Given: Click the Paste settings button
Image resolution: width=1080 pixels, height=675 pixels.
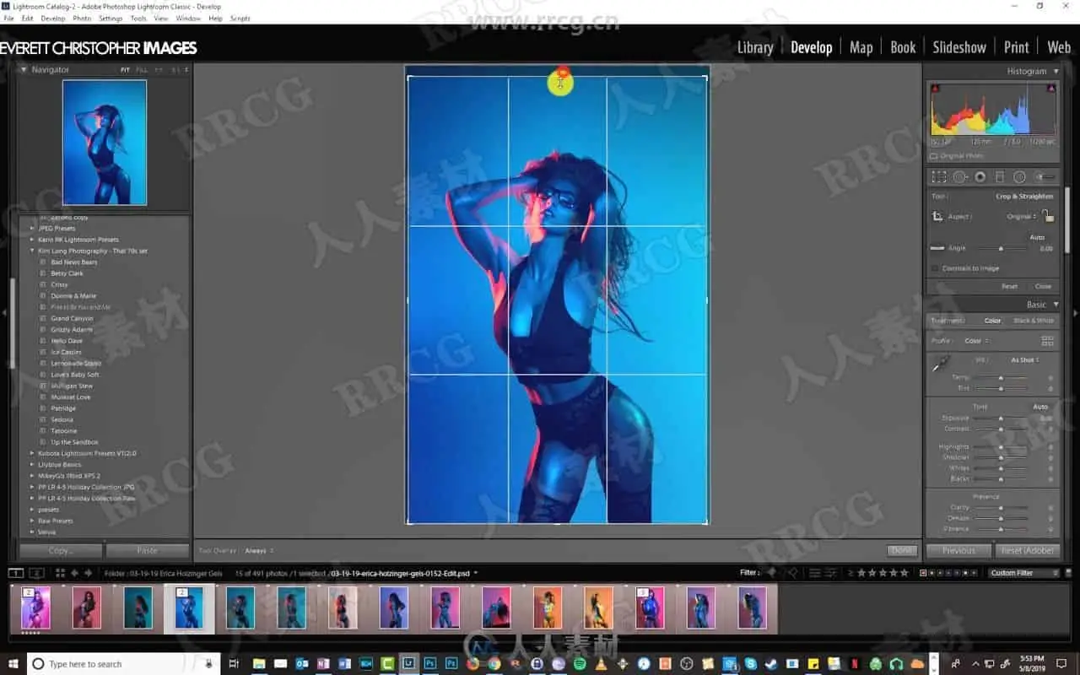Looking at the screenshot, I should [147, 551].
